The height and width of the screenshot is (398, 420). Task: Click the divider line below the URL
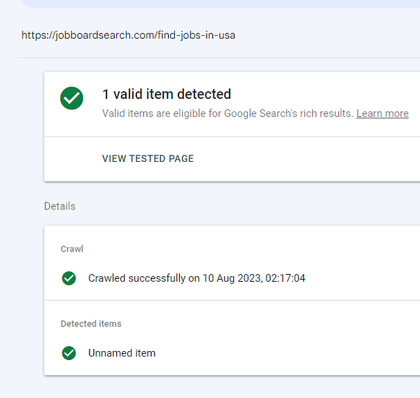210,57
